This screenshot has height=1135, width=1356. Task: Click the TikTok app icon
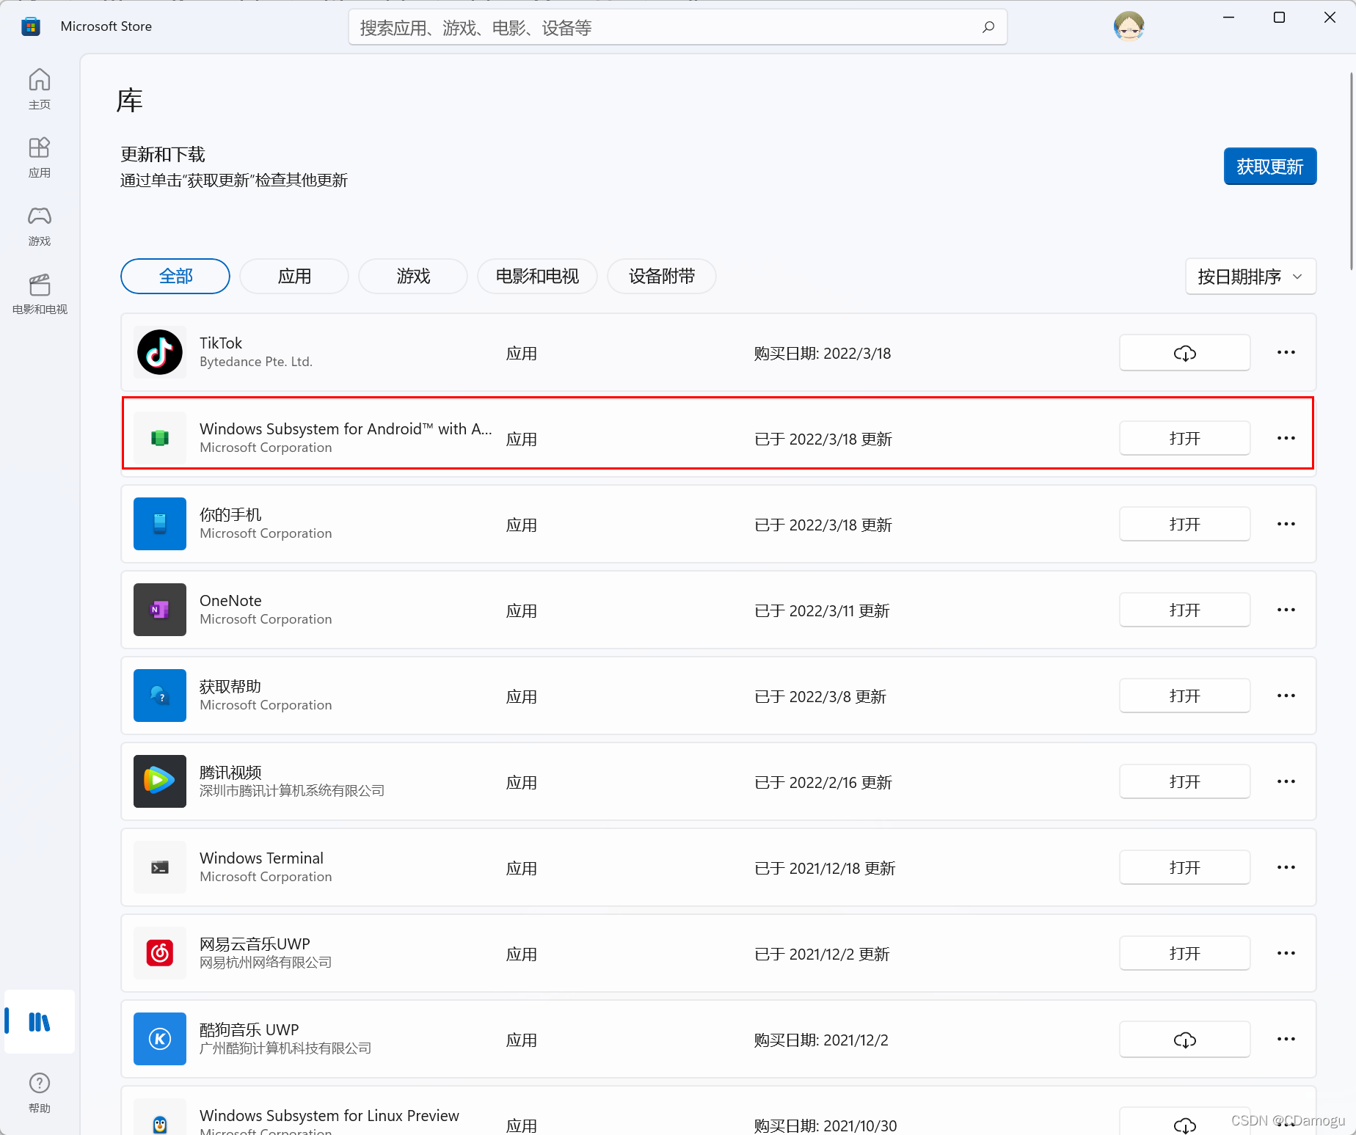point(160,352)
